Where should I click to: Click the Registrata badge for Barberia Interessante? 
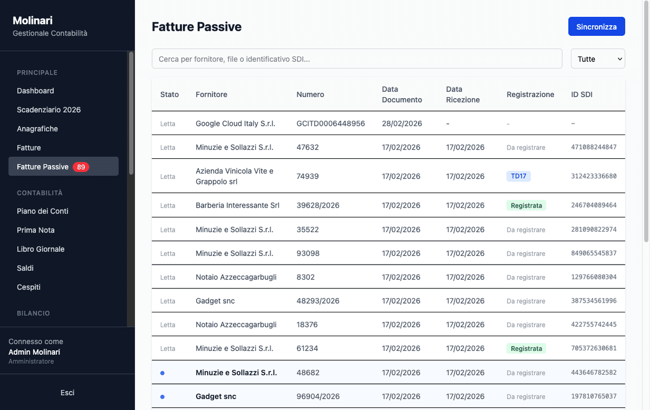coord(526,206)
